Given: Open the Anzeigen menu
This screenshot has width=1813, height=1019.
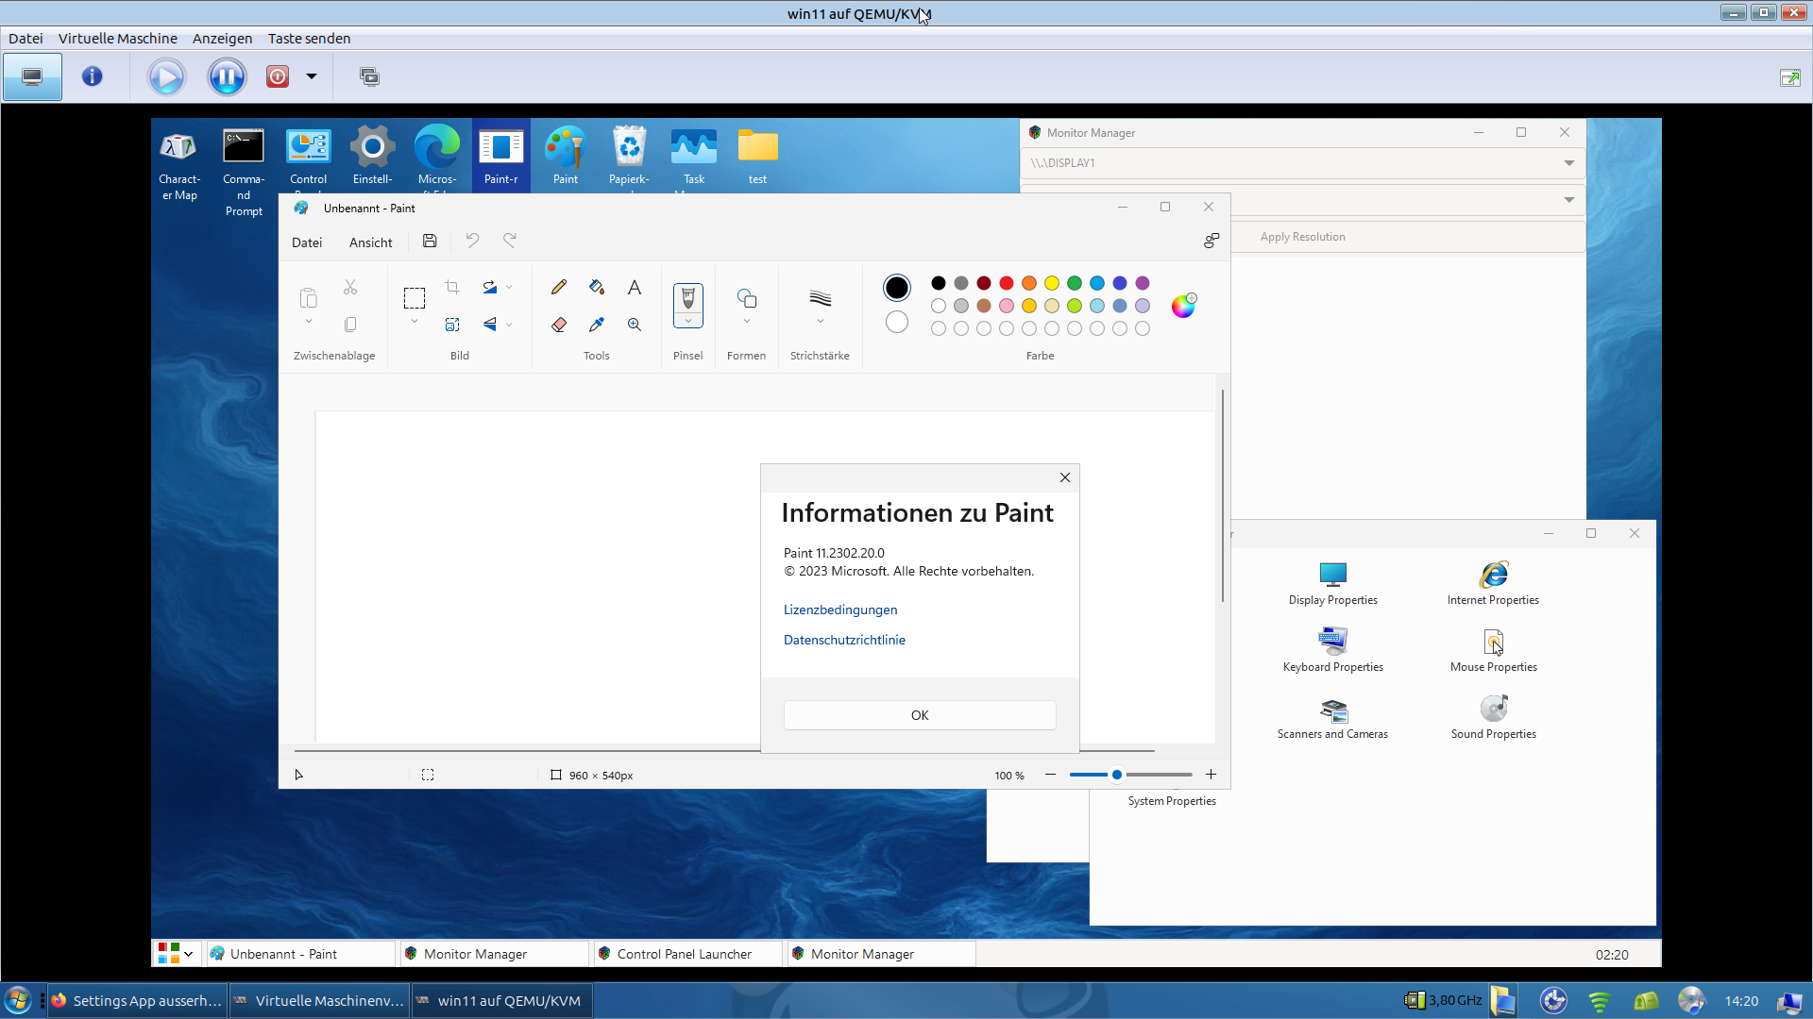Looking at the screenshot, I should point(223,39).
